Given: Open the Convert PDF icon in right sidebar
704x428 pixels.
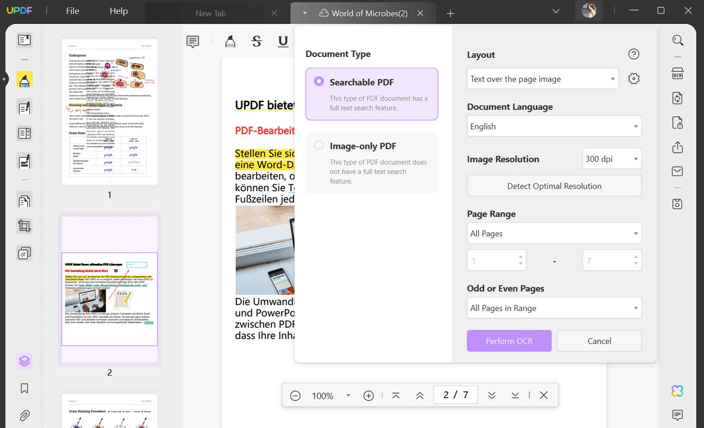Looking at the screenshot, I should [678, 98].
